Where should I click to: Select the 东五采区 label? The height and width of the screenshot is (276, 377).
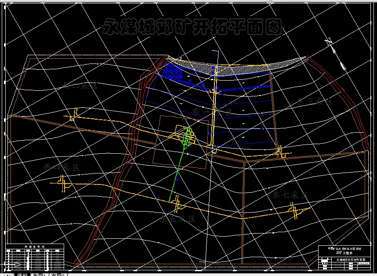coord(178,219)
